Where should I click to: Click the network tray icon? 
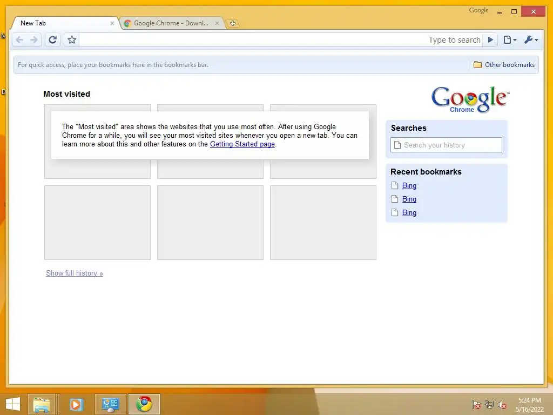pos(489,404)
